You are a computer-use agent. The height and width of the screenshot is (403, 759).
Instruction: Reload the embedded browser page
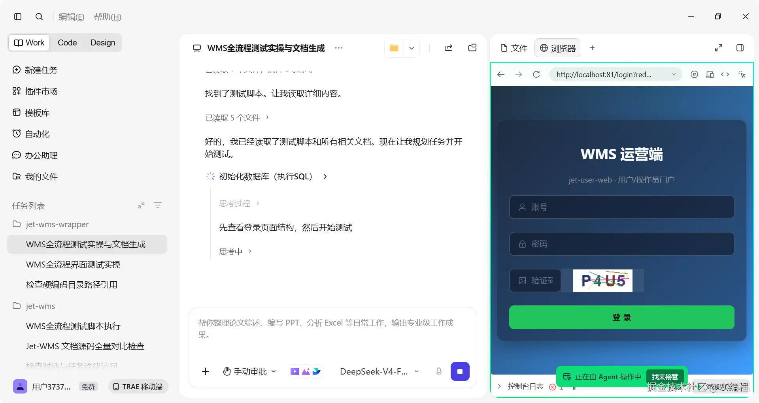coord(536,74)
